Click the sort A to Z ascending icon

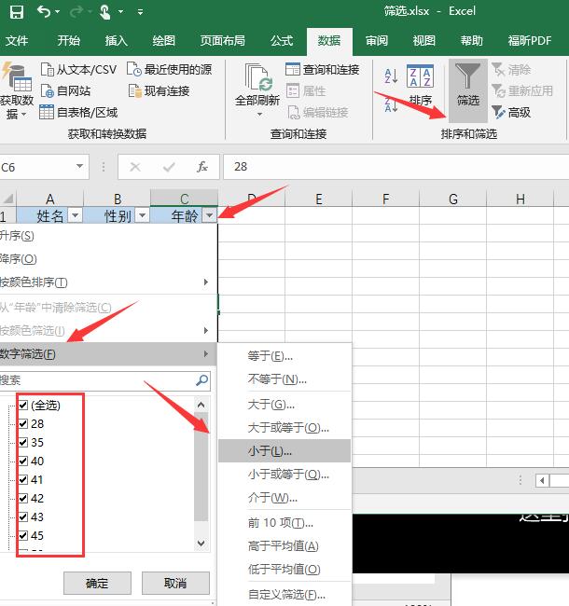tap(391, 76)
